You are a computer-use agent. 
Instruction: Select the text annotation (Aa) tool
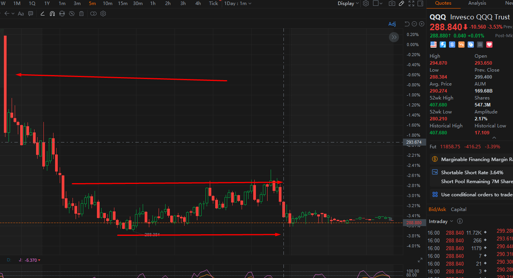(x=21, y=14)
